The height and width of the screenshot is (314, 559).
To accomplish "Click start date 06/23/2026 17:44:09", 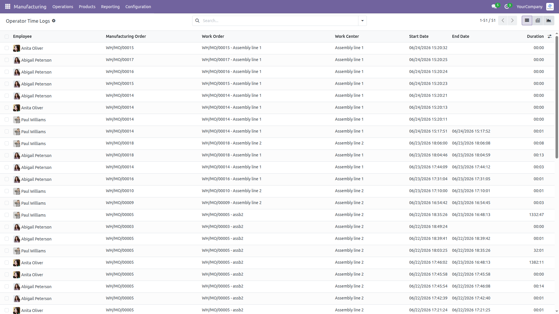I will 428,167.
